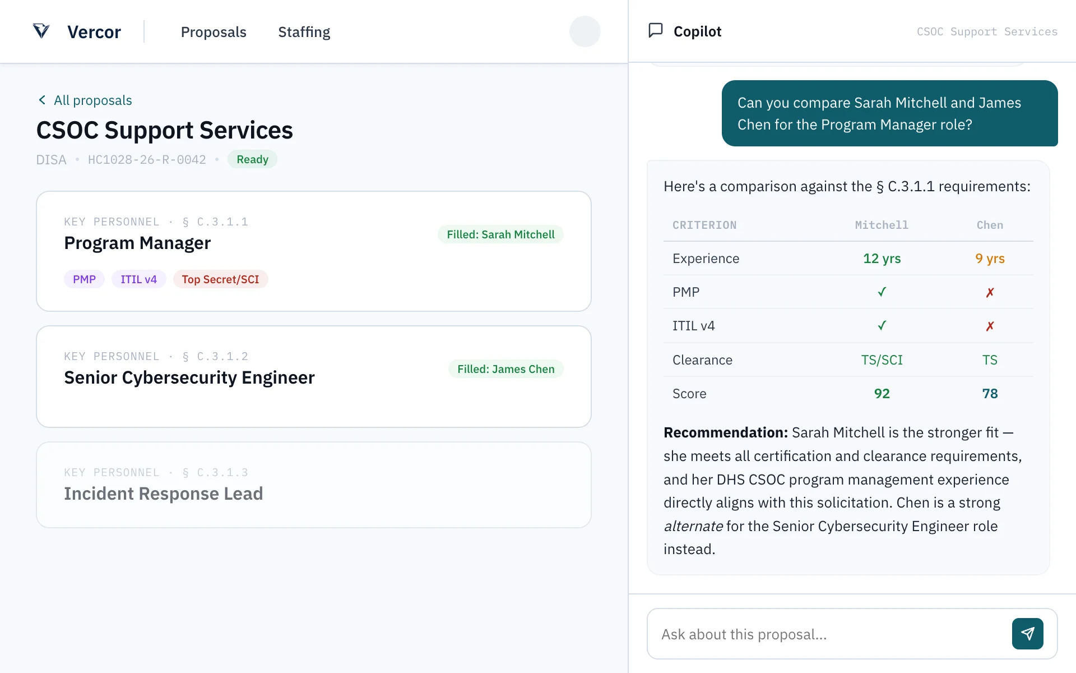Click the send message paper plane icon

(1027, 633)
